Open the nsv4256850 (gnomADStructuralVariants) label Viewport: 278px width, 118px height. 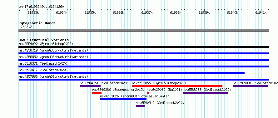(x=53, y=57)
